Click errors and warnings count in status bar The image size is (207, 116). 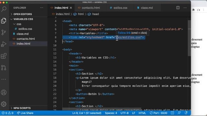click(8, 113)
